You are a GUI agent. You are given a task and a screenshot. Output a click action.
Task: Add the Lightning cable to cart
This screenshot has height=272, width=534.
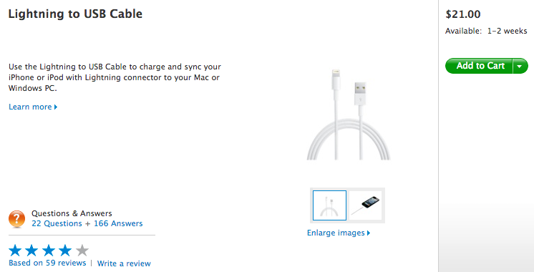pos(479,66)
